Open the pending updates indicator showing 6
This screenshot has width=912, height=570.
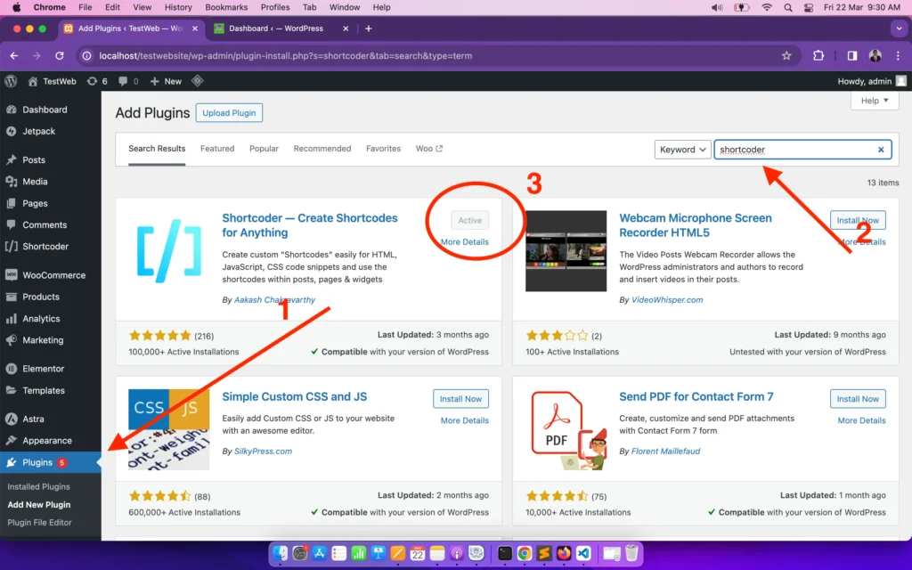[97, 81]
